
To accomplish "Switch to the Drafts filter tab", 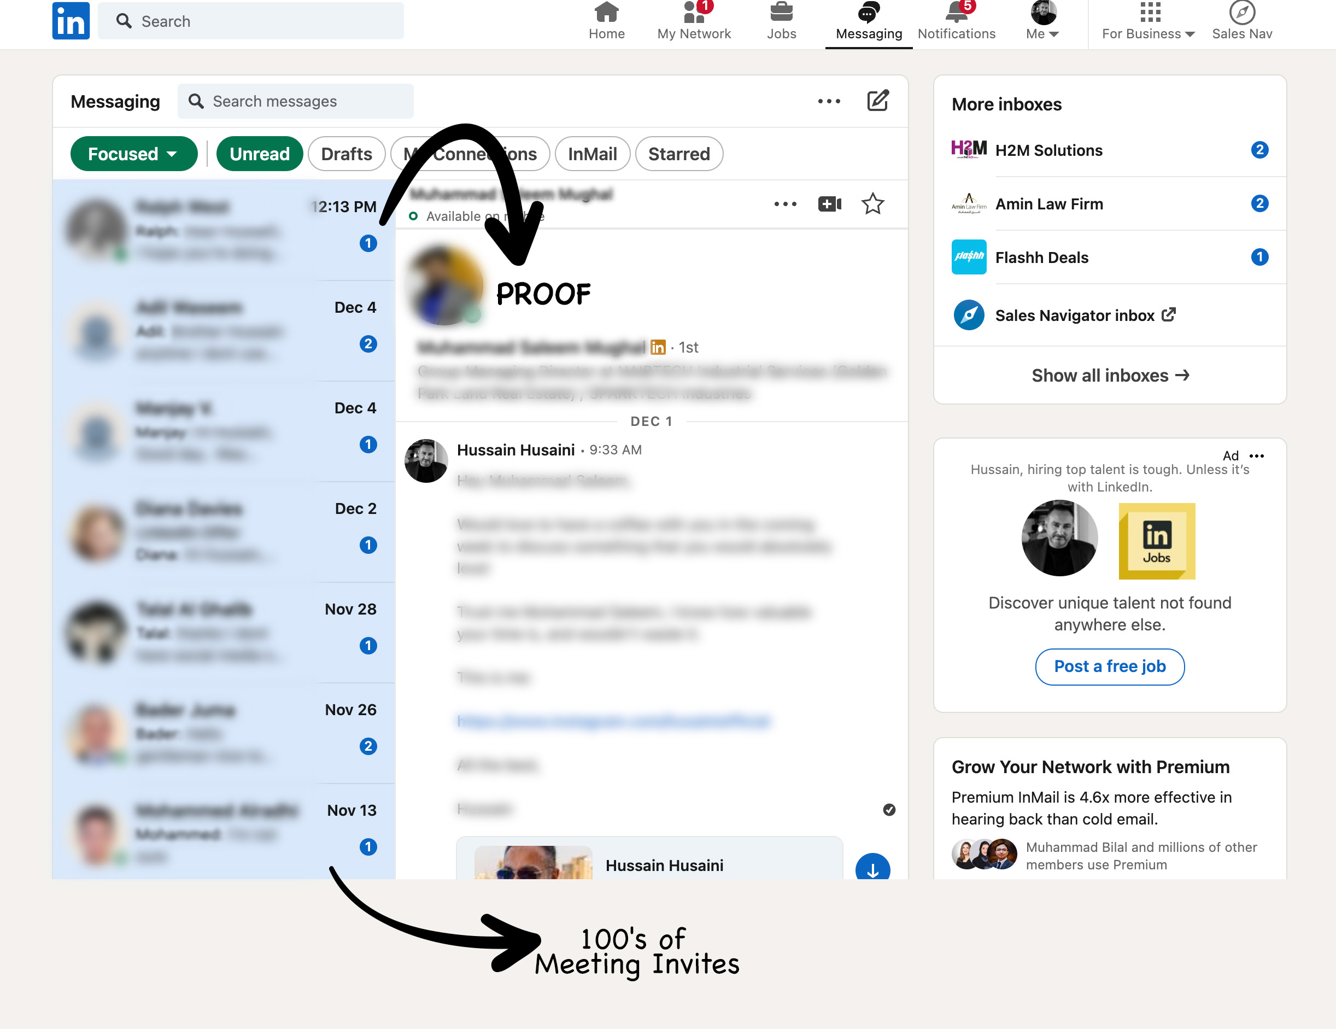I will [x=346, y=154].
